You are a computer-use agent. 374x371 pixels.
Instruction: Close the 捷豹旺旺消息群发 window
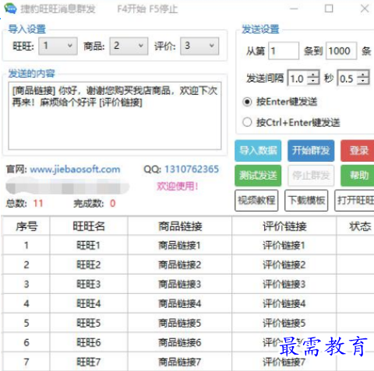tap(365, 9)
